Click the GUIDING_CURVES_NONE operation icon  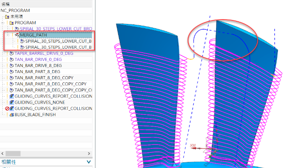pos(11,102)
